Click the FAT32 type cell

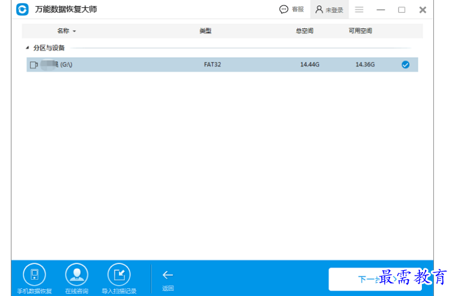point(212,64)
